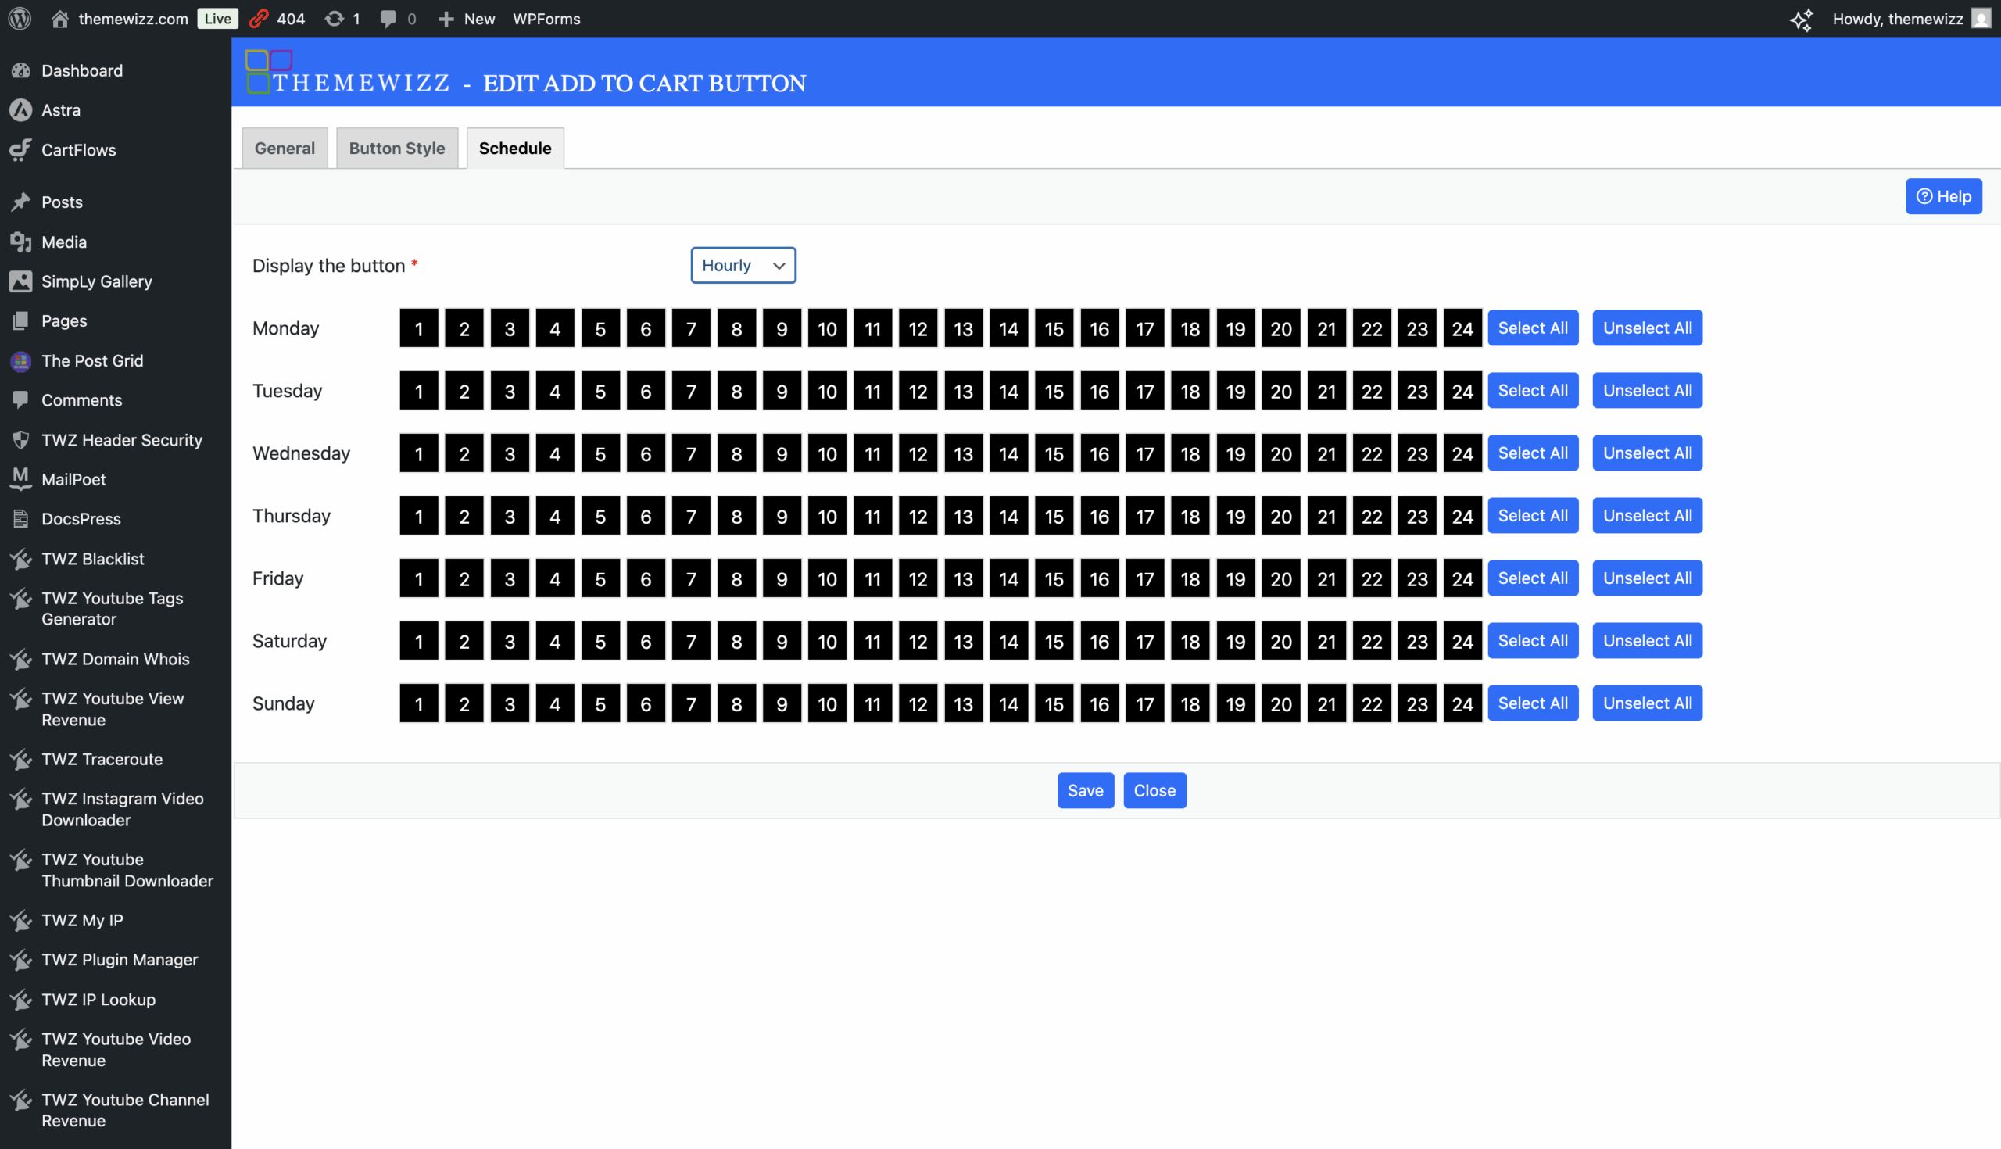Switch to the Button Style tab
The image size is (2001, 1149).
point(397,149)
